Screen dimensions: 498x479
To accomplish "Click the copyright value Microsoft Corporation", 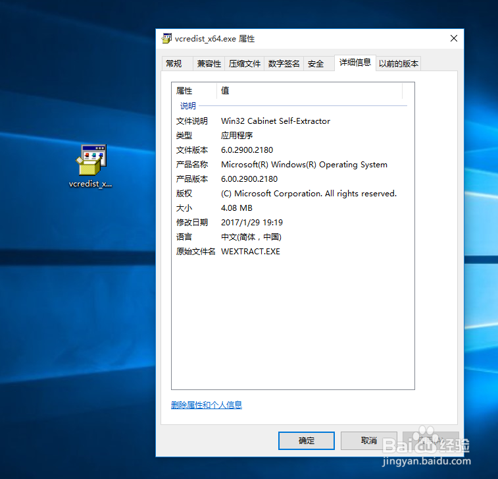I will click(309, 194).
